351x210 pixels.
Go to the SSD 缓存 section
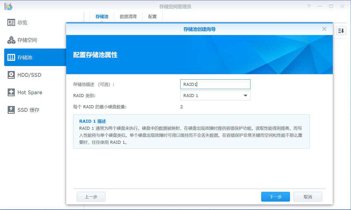pyautogui.click(x=28, y=110)
